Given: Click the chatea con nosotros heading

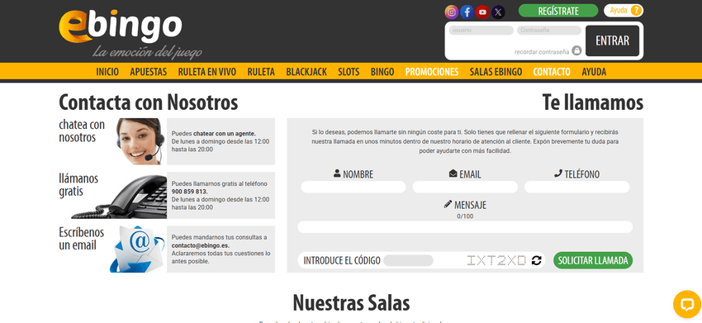Looking at the screenshot, I should [x=82, y=131].
